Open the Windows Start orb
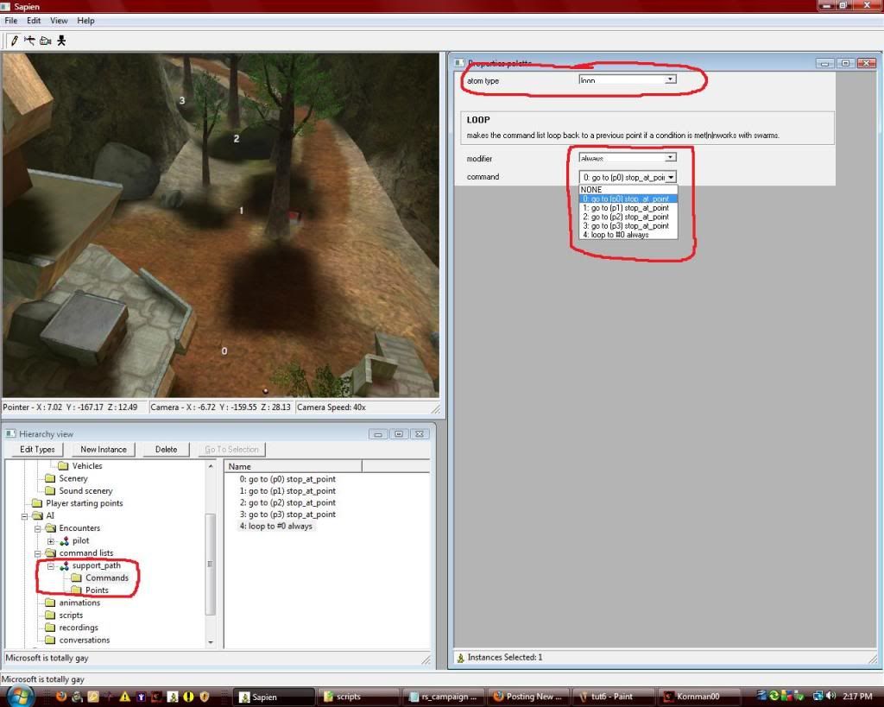 21,697
